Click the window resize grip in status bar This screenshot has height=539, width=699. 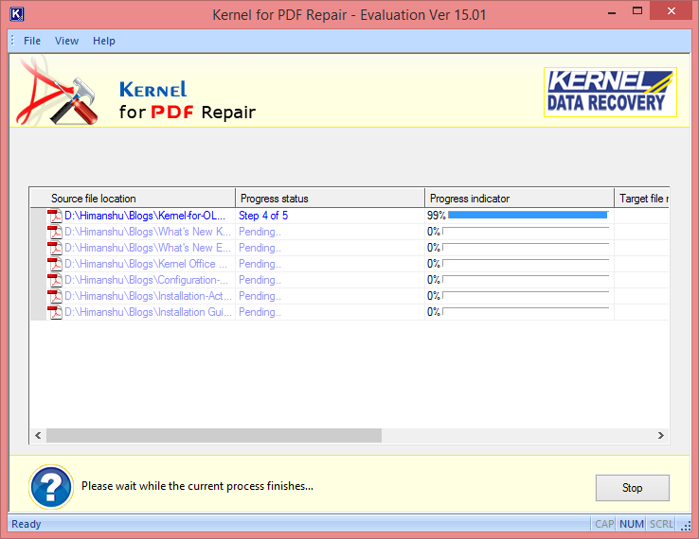coord(686,526)
